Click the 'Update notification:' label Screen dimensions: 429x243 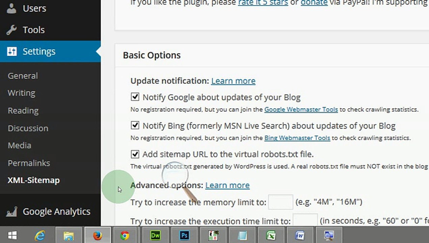click(x=170, y=81)
